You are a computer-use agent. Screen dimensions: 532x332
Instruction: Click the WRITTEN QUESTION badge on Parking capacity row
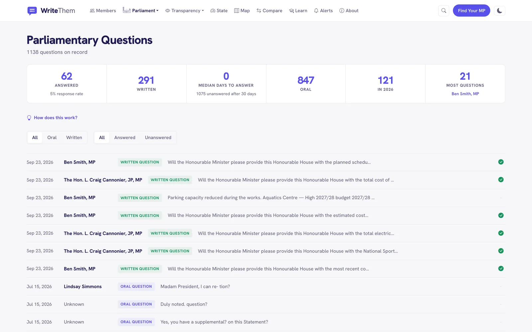(140, 198)
